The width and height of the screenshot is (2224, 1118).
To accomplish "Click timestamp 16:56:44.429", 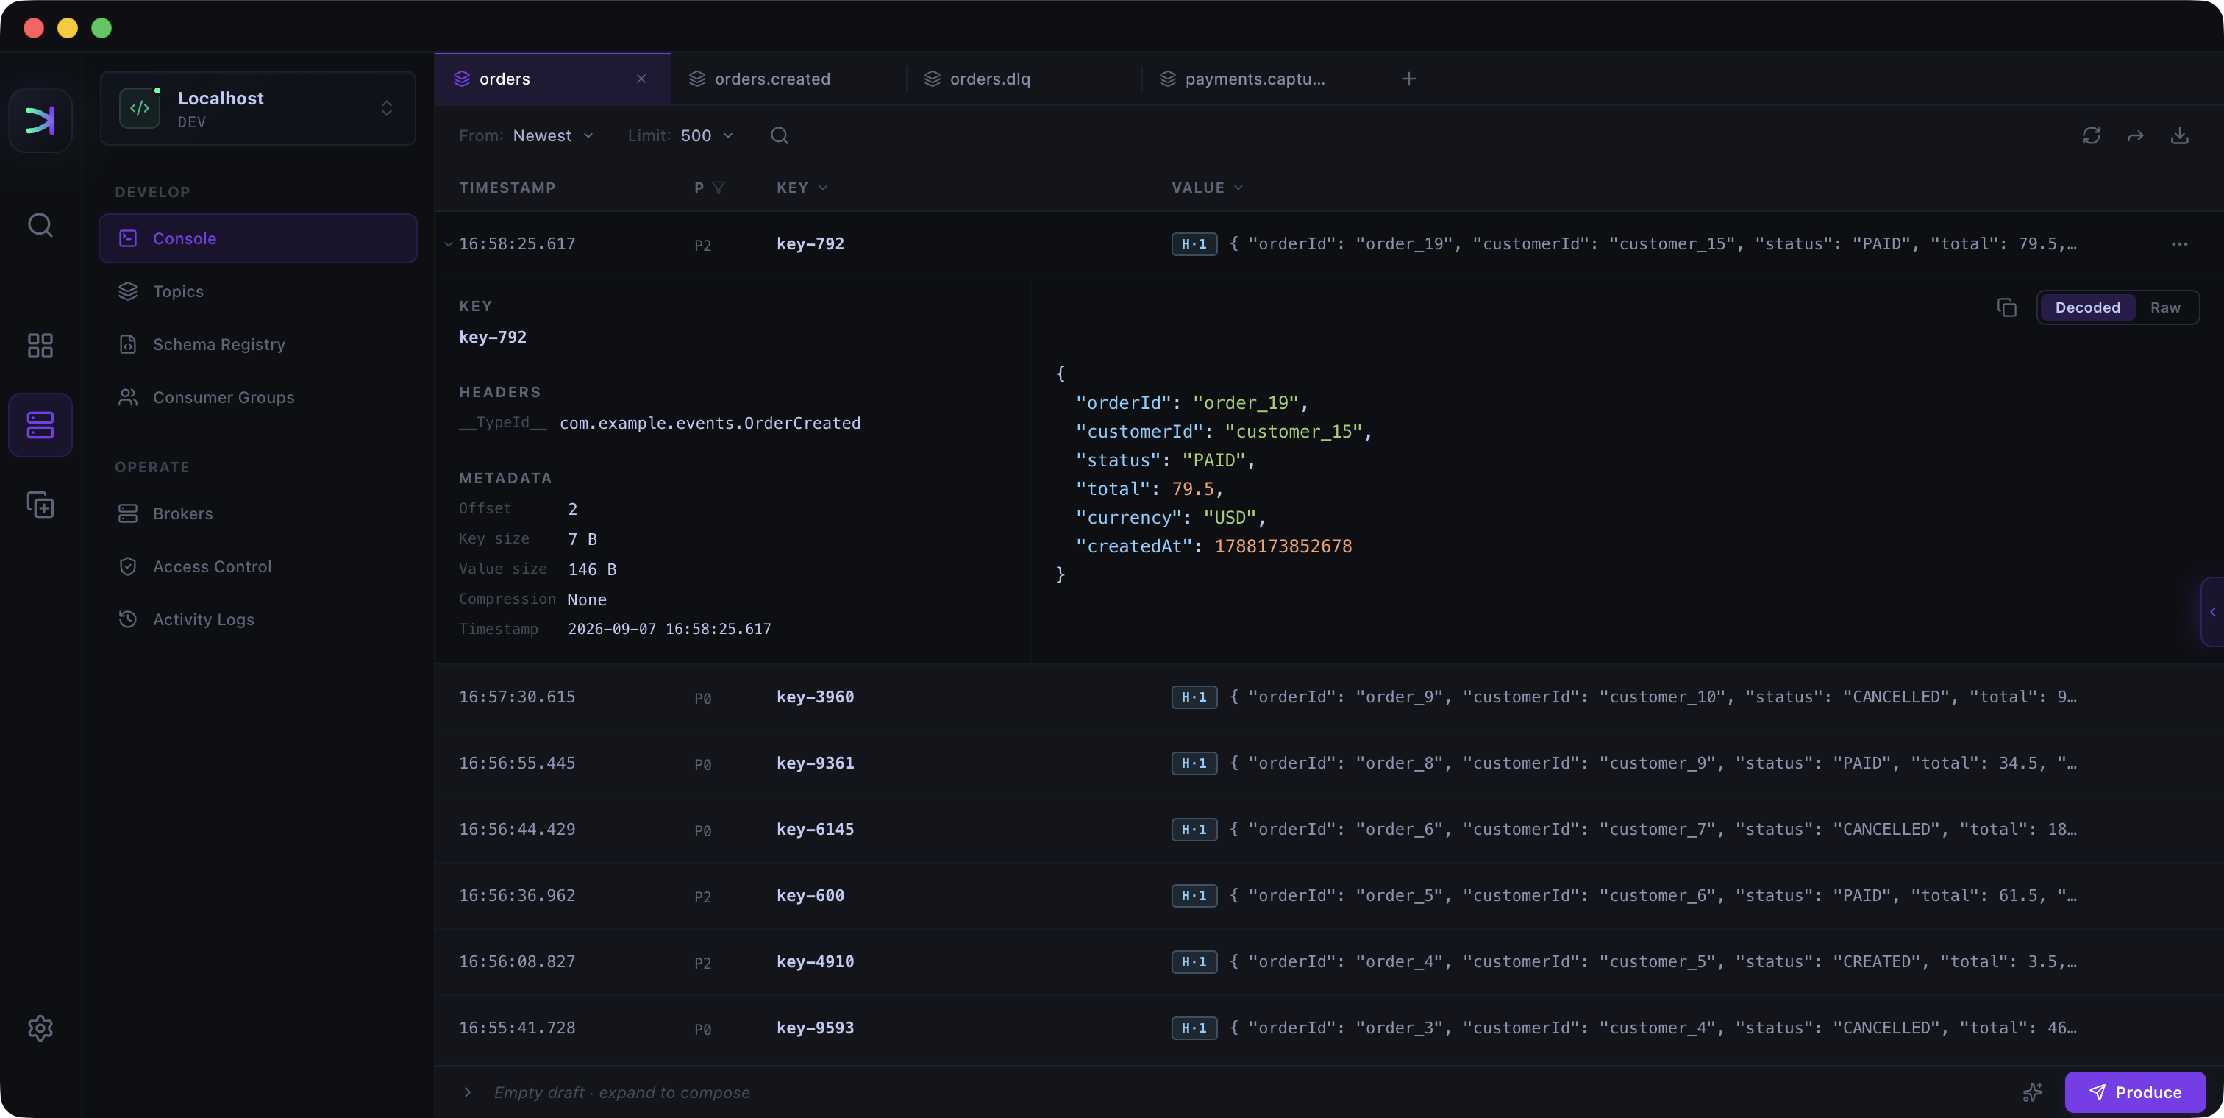I will 516,830.
